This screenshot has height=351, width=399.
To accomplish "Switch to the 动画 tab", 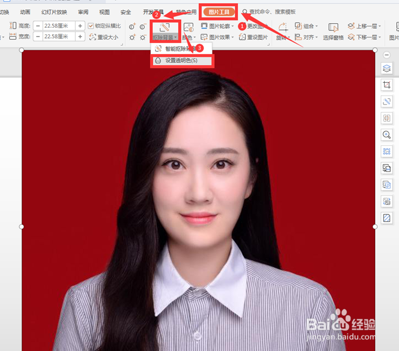I will point(25,12).
